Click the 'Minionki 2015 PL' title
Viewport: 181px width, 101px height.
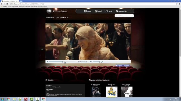[x=111, y=85]
